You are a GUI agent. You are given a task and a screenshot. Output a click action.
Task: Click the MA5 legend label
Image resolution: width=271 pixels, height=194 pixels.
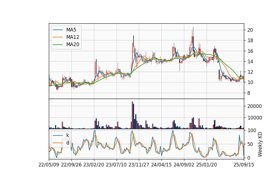[71, 30]
